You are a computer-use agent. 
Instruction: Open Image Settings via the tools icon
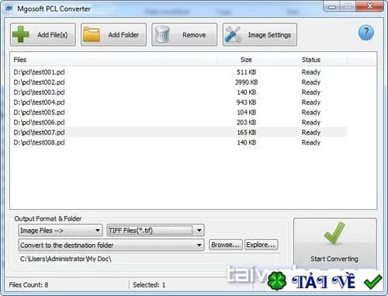pyautogui.click(x=233, y=34)
